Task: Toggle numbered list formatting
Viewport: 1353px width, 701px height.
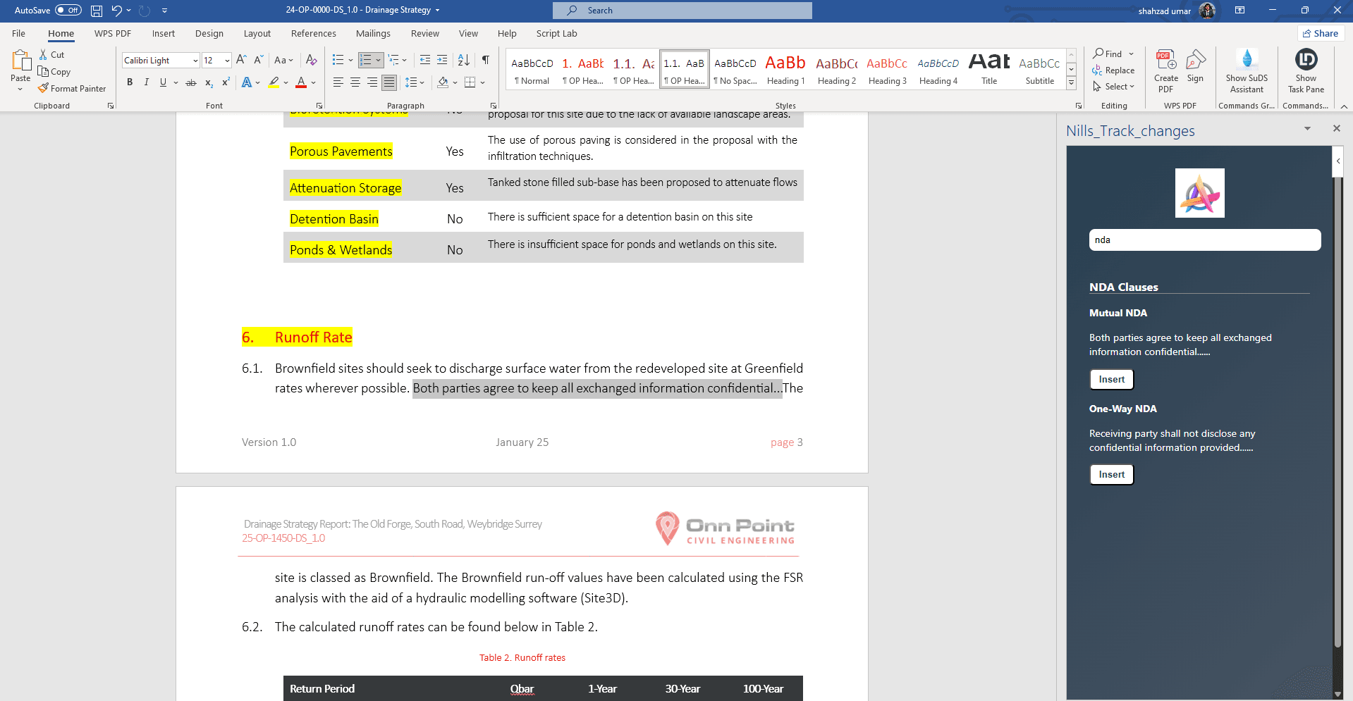Action: (x=365, y=60)
